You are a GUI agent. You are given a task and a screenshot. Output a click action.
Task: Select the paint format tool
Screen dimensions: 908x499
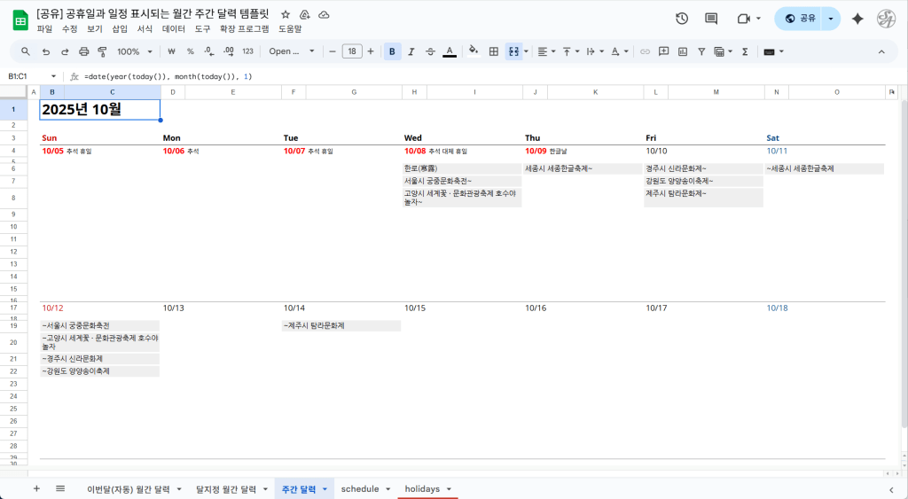(102, 51)
